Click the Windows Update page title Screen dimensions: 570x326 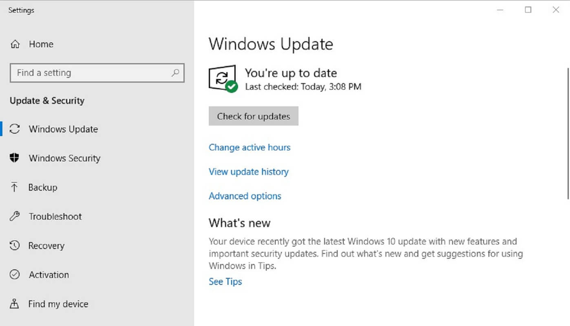tap(271, 44)
